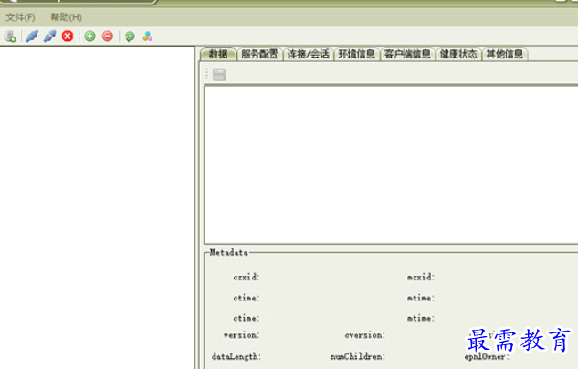This screenshot has width=578, height=369.
Task: Click the second blue disconnect plug icon
Action: (x=49, y=37)
